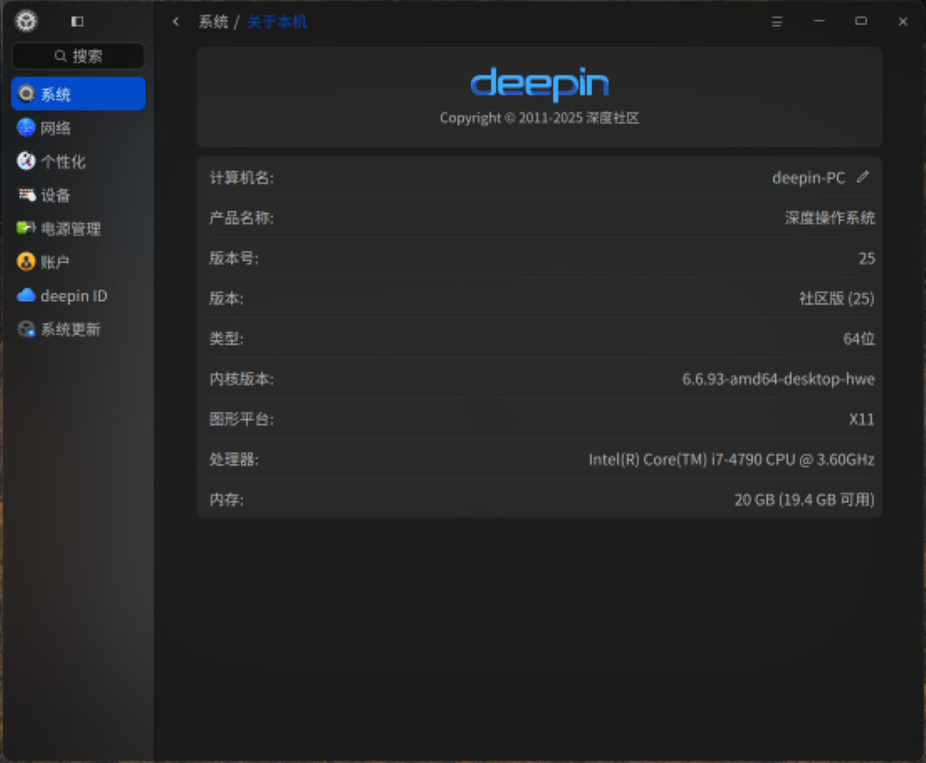Navigate to 系统 in the breadcrumb
926x763 pixels.
(x=213, y=22)
